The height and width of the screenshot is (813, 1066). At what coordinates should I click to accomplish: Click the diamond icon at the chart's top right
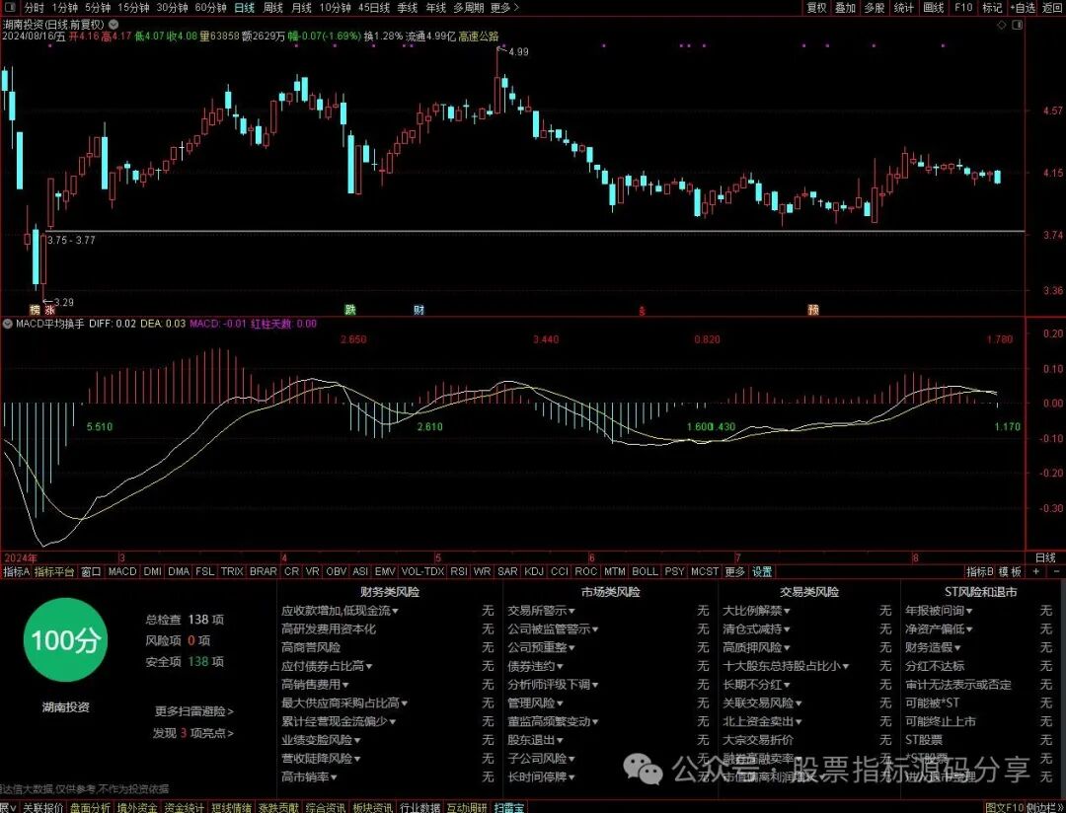pos(1002,25)
